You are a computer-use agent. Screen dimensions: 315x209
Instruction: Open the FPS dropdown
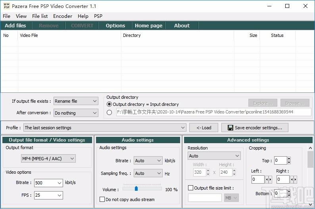(x=48, y=195)
